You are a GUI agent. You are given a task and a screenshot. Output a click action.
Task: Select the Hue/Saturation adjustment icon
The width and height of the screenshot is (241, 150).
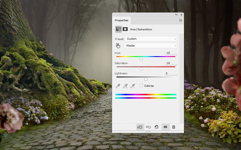pos(118,29)
